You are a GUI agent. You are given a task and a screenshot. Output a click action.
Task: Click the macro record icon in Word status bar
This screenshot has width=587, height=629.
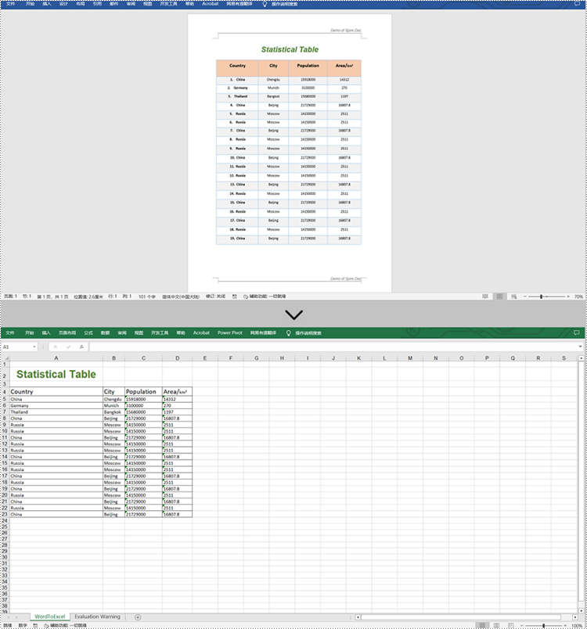(234, 297)
